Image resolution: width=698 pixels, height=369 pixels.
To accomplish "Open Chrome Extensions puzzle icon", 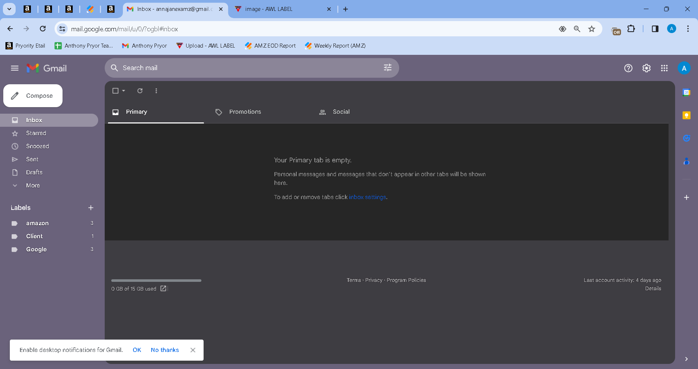I will (631, 29).
